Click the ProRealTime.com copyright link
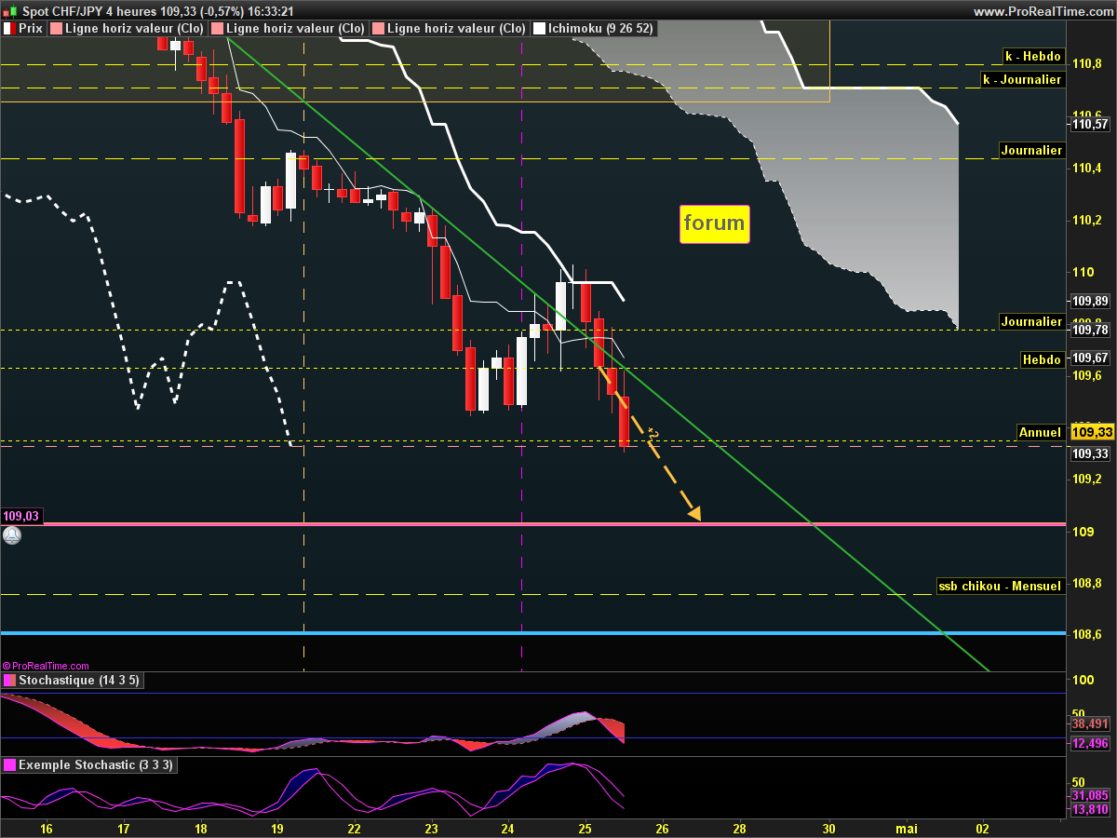 (47, 666)
